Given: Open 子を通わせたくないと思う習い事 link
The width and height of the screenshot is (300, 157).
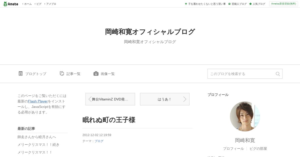Looking at the screenshot, I should point(207,4).
